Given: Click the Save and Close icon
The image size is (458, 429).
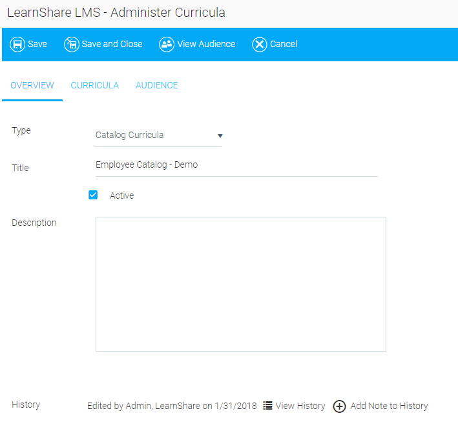Looking at the screenshot, I should (72, 45).
